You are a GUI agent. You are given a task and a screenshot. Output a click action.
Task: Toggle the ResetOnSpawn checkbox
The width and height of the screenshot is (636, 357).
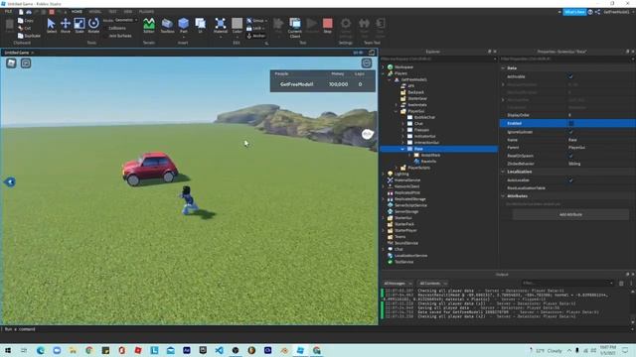pos(570,156)
